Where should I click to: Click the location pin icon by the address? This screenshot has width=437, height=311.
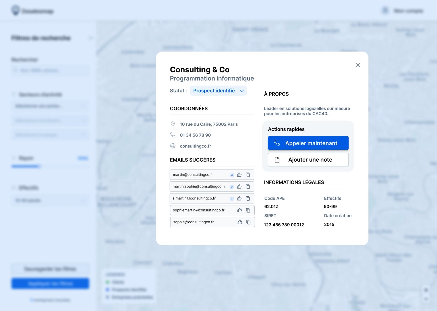point(173,124)
